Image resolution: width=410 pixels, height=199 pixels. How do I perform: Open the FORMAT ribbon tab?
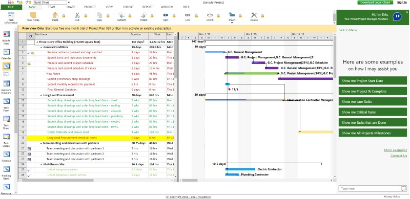point(129,7)
